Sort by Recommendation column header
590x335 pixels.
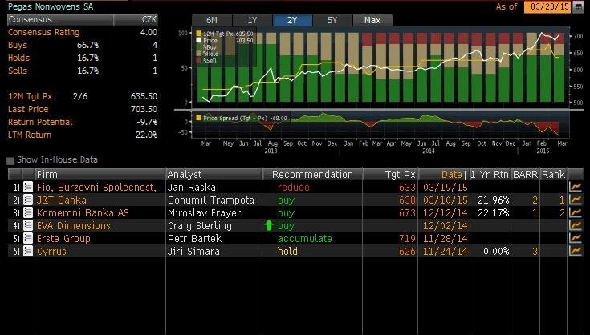point(312,174)
